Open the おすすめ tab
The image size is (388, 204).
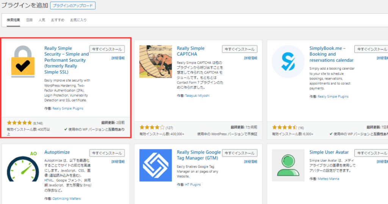click(58, 20)
